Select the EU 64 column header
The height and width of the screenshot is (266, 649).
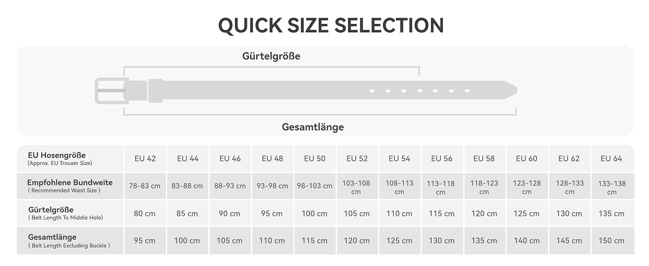pos(611,158)
